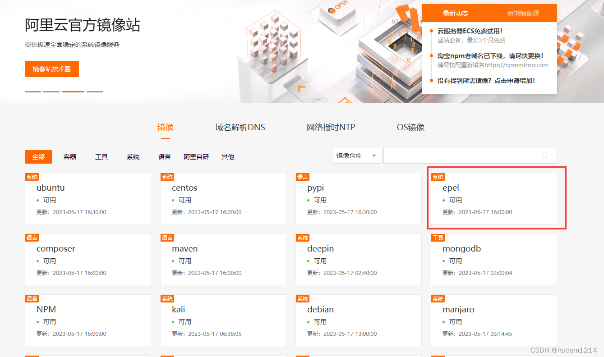The width and height of the screenshot is (604, 357).
Task: Open the manjaro mirror card
Action: click(x=494, y=320)
